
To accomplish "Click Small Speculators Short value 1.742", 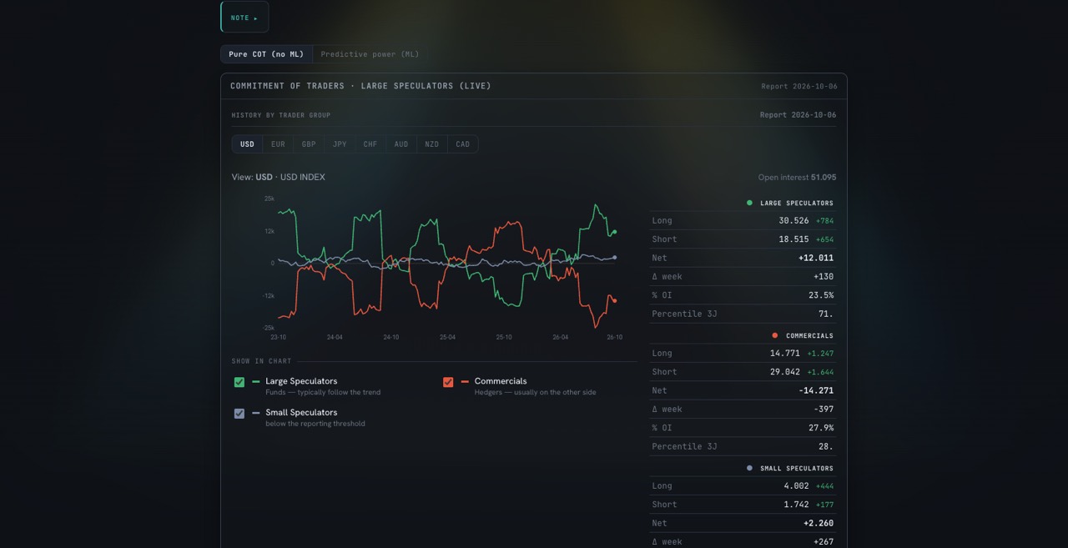I will coord(797,505).
